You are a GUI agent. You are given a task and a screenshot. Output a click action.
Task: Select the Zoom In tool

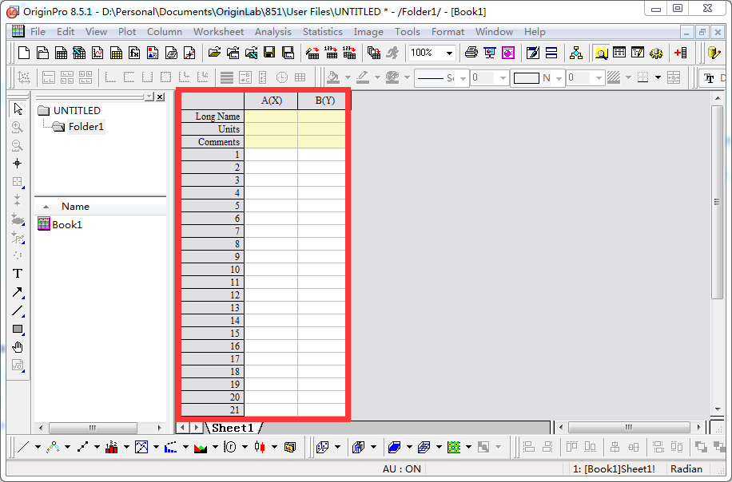[18, 127]
